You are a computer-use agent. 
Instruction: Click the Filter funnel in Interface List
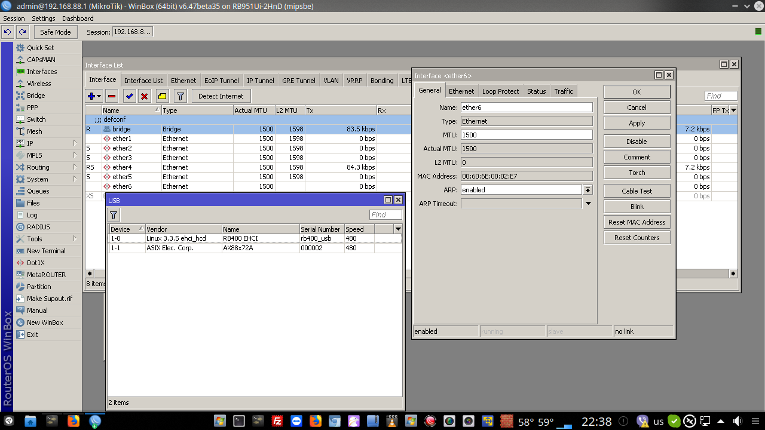click(180, 96)
